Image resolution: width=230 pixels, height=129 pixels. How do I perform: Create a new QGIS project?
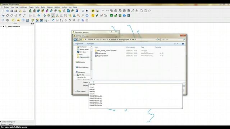[x=3, y=11]
